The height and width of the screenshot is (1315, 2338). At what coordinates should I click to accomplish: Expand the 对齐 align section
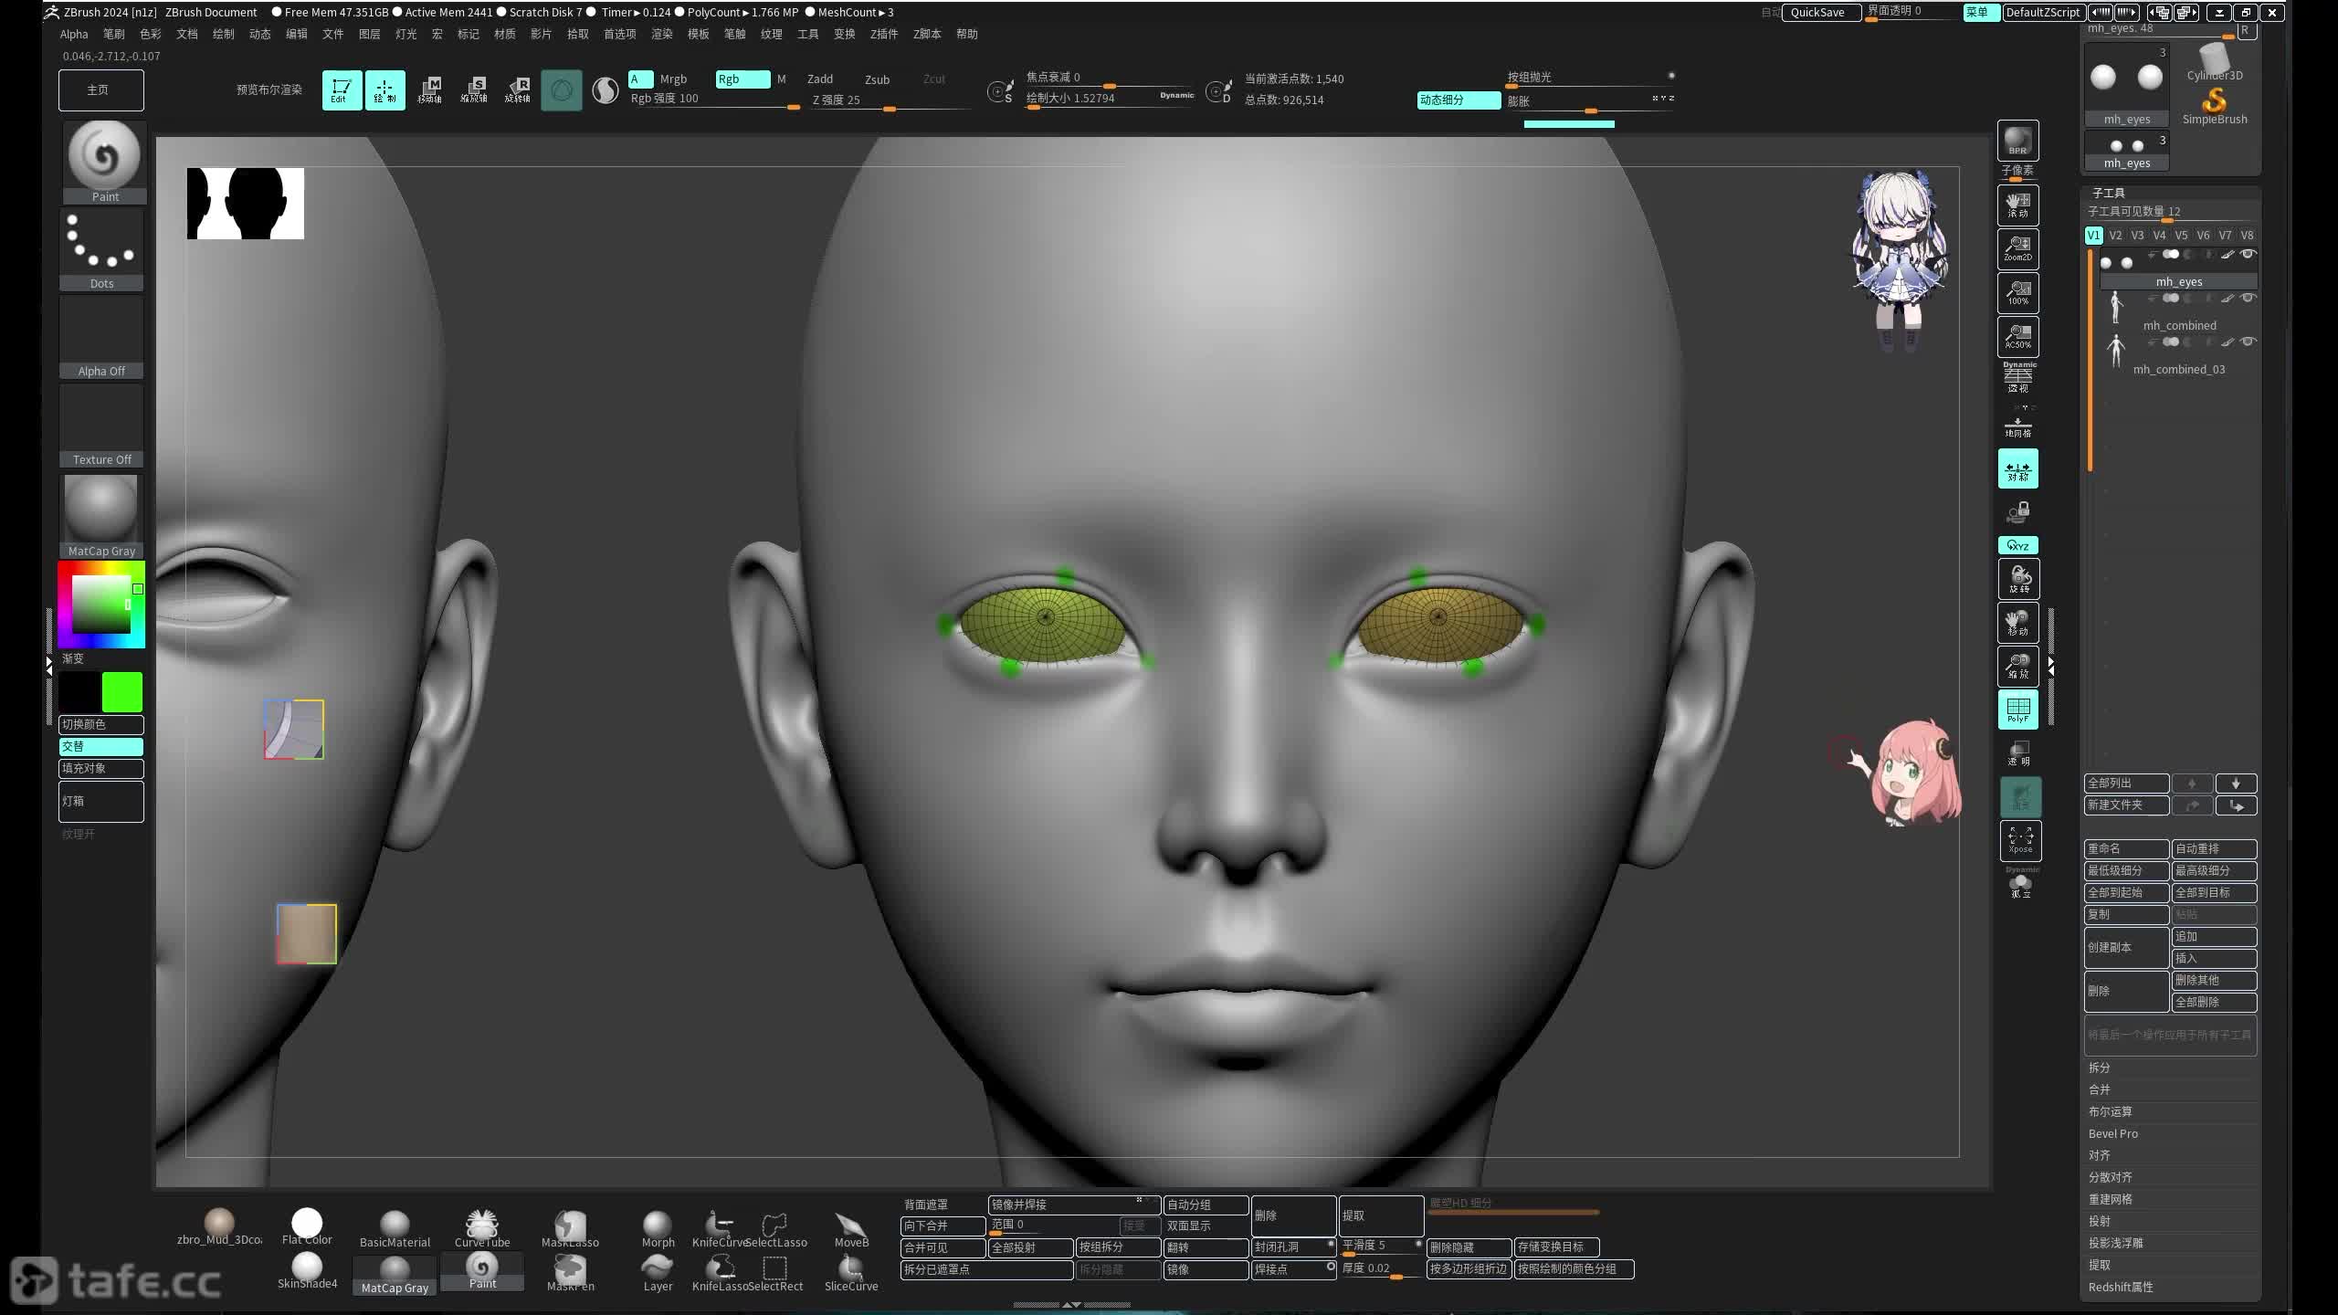2099,1155
